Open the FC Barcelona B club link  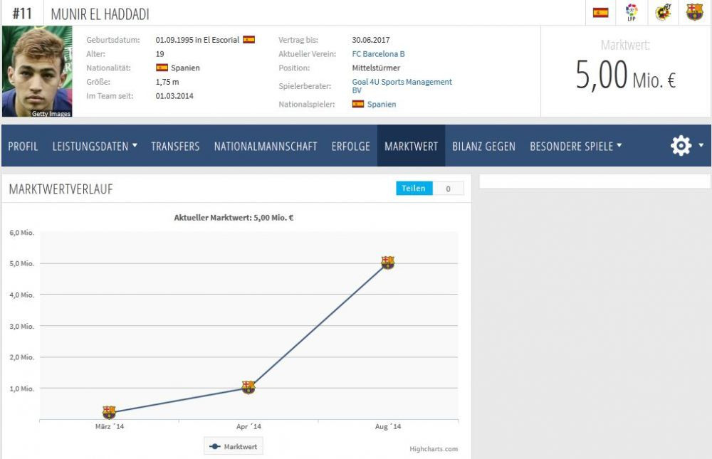click(378, 54)
